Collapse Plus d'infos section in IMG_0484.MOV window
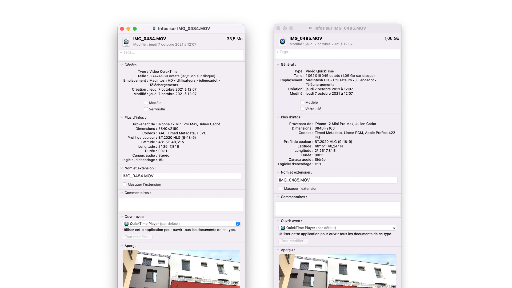 click(x=122, y=117)
